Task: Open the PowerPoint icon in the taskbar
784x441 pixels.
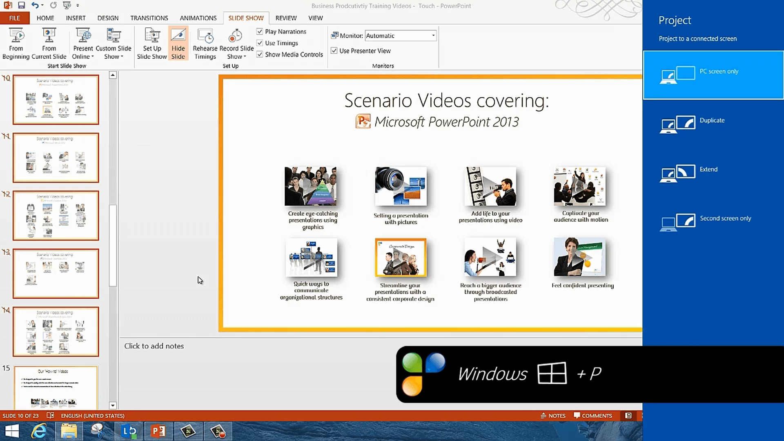Action: pyautogui.click(x=158, y=431)
